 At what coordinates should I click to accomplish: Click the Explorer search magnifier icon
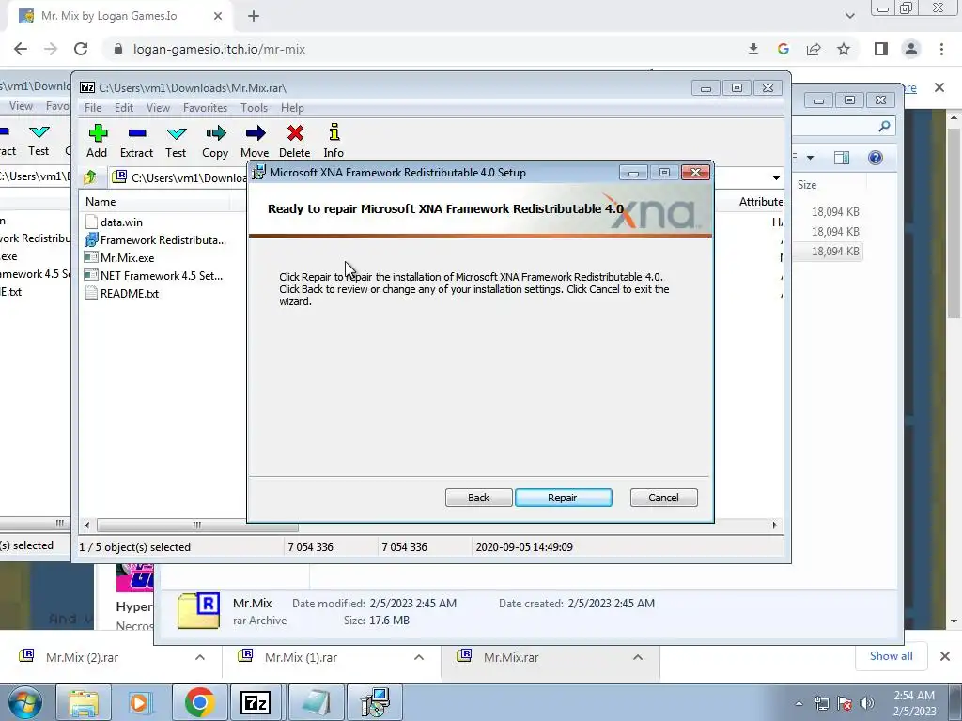coord(884,127)
